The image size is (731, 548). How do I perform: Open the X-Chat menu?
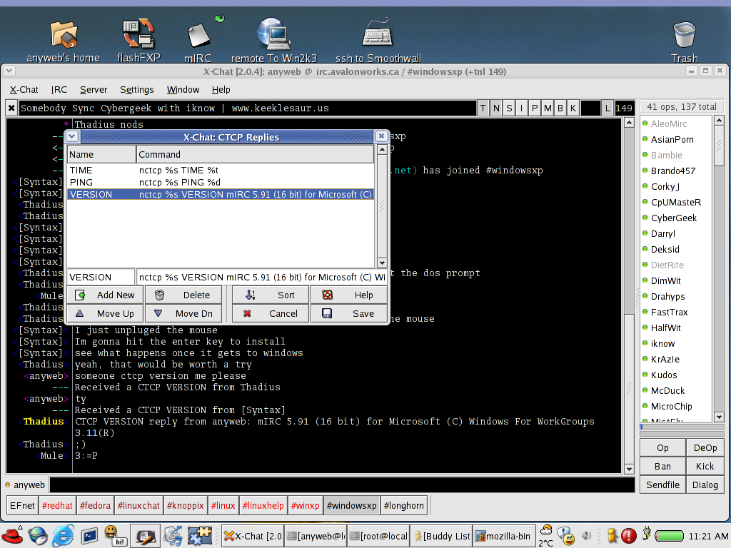pyautogui.click(x=24, y=89)
